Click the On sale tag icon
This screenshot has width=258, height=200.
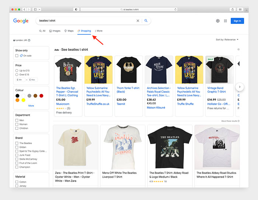click(21, 56)
